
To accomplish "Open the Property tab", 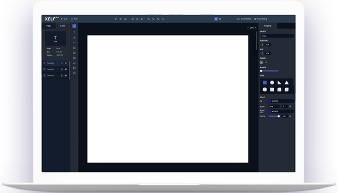I will click(268, 26).
